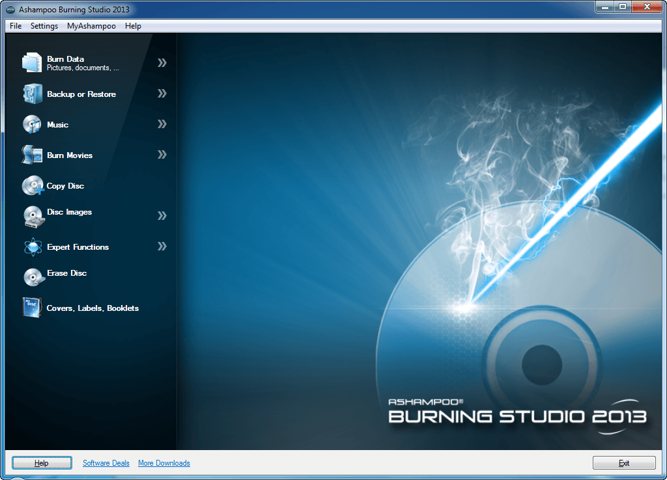Open the Help menu in menu bar
The height and width of the screenshot is (480, 667).
pyautogui.click(x=133, y=26)
